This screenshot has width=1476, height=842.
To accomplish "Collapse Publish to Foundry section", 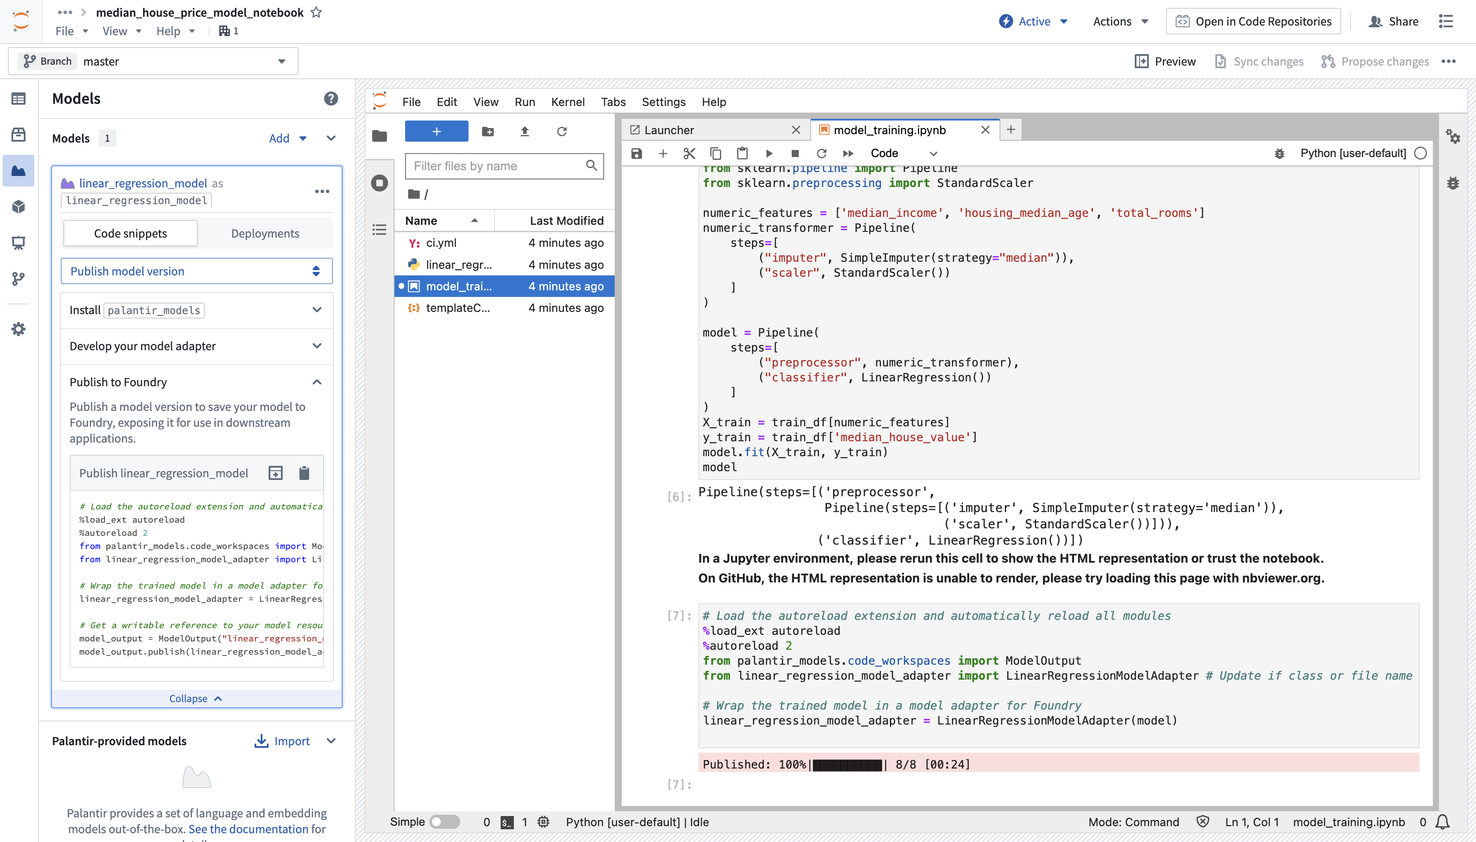I will pyautogui.click(x=197, y=382).
